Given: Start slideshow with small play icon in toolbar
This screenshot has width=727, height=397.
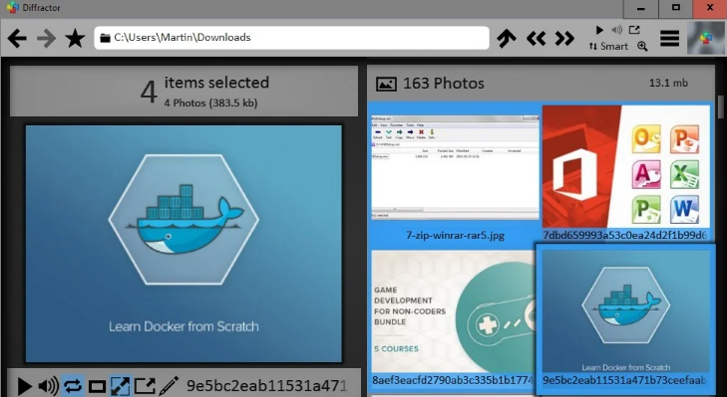Looking at the screenshot, I should (599, 30).
